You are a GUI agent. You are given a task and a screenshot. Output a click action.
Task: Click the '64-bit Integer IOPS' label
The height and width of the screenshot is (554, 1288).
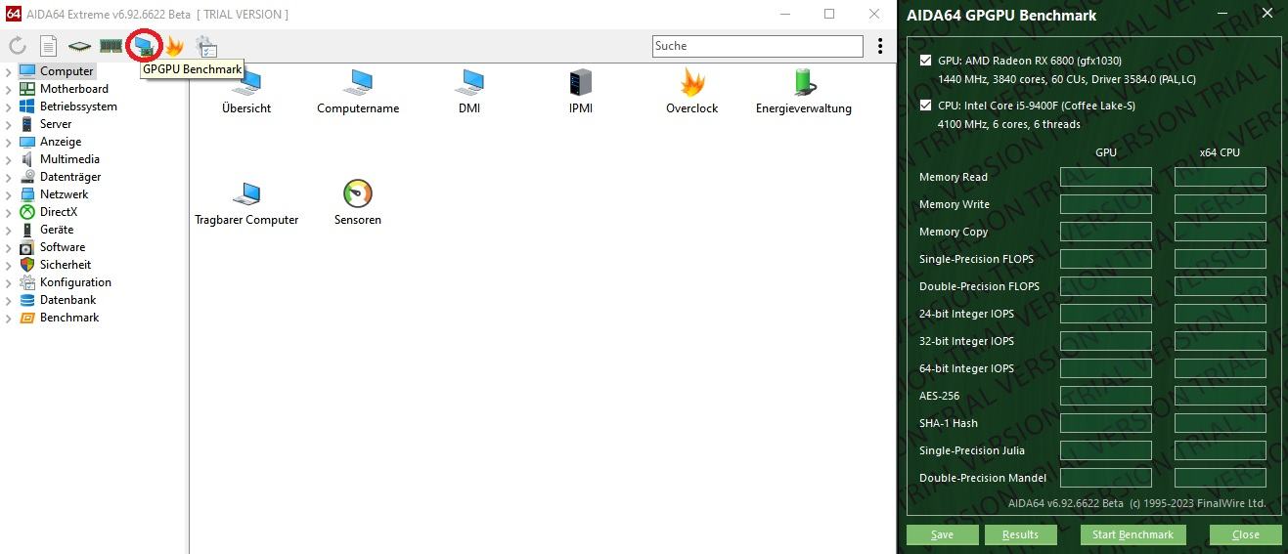(x=966, y=368)
